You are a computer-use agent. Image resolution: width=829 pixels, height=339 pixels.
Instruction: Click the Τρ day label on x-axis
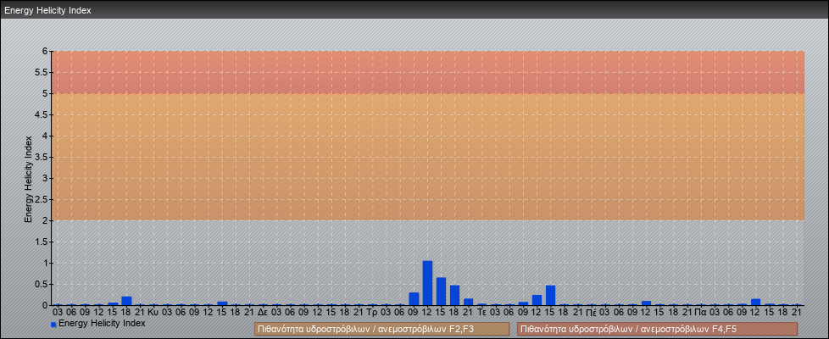point(372,312)
